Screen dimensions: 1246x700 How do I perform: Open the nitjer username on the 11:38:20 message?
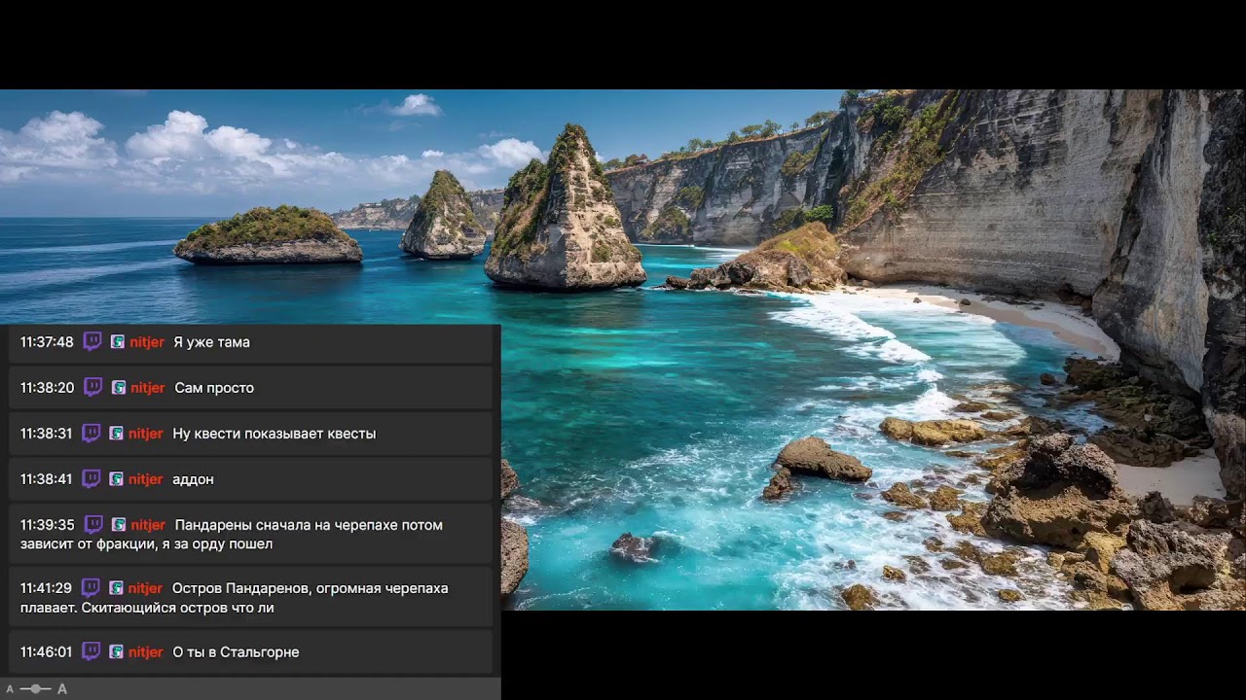pyautogui.click(x=148, y=388)
